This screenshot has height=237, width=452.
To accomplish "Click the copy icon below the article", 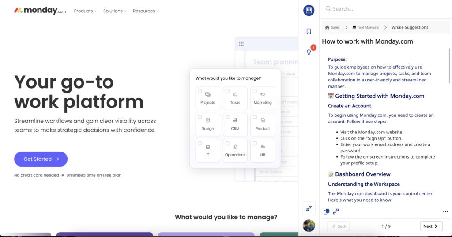I will 327,211.
